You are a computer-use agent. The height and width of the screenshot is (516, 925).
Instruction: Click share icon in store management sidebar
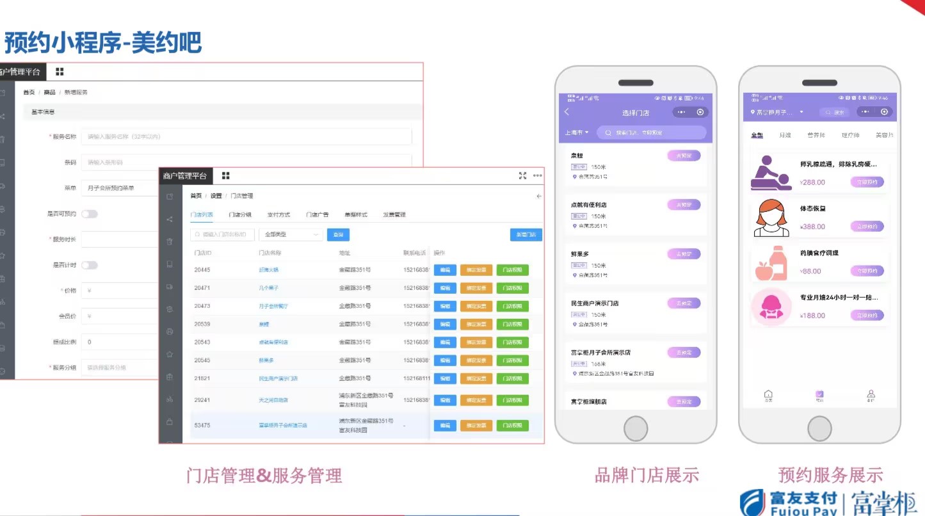pos(170,220)
